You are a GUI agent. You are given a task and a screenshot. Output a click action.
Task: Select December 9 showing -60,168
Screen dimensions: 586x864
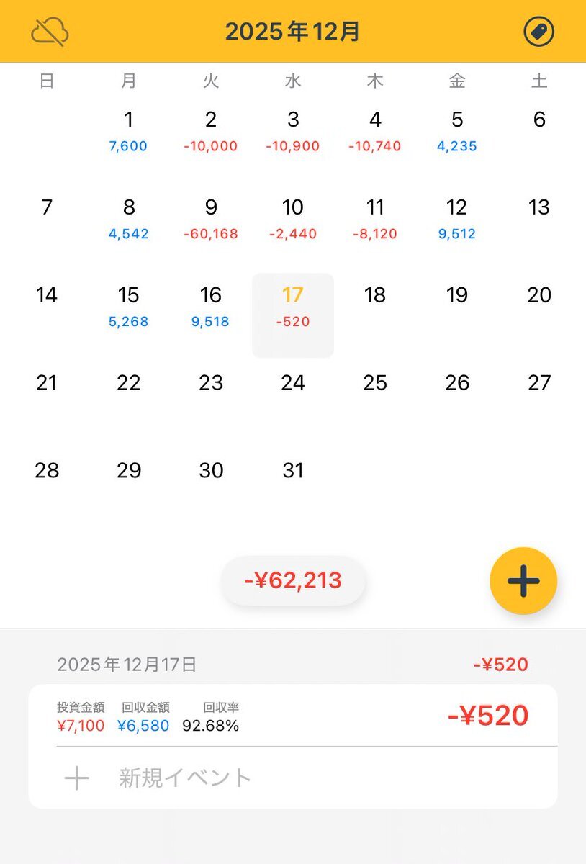pos(211,219)
